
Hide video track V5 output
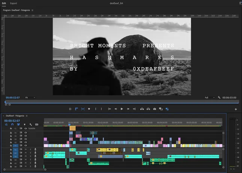(x=26, y=133)
